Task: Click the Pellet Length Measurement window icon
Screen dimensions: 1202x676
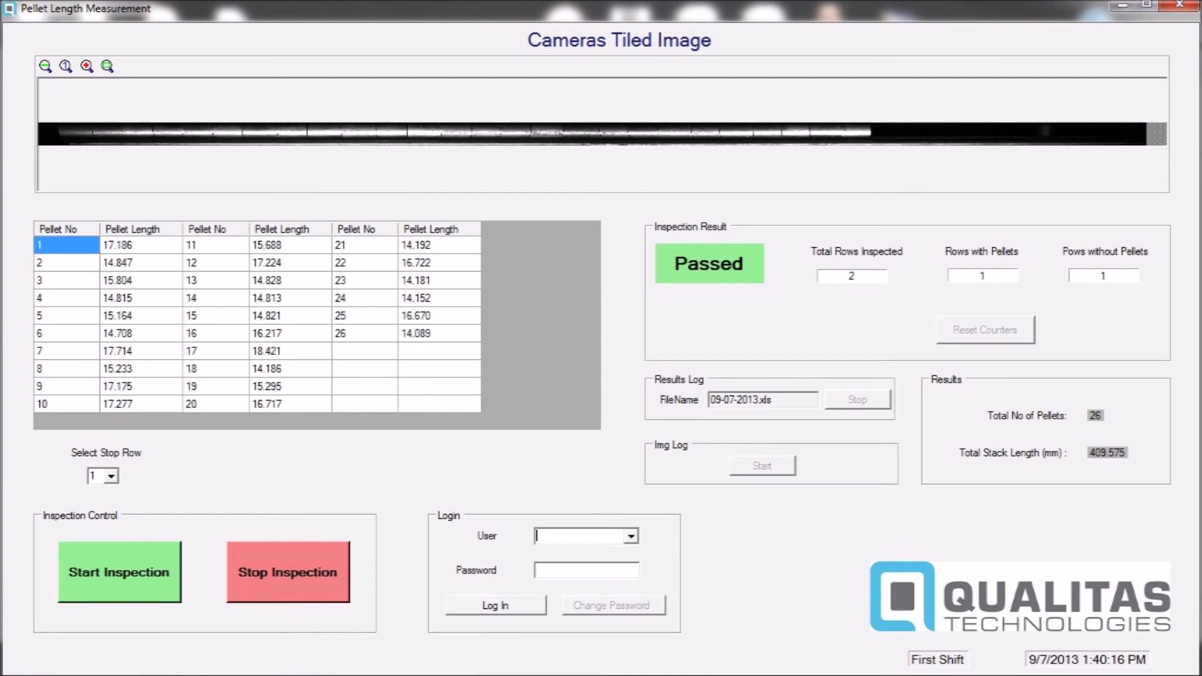Action: pyautogui.click(x=9, y=9)
